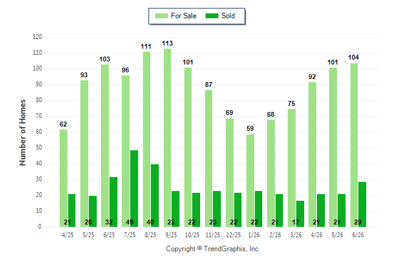Click the 8/25 Sold bar labeled 40
Screen dimensions: 393x264
pyautogui.click(x=155, y=196)
